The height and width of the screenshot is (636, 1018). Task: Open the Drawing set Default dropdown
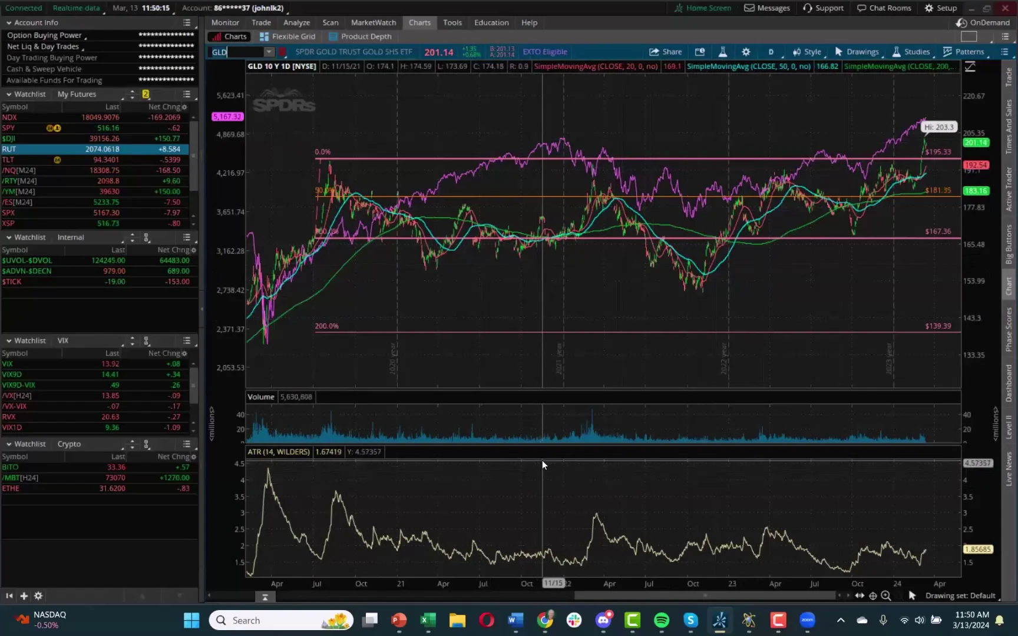click(963, 596)
